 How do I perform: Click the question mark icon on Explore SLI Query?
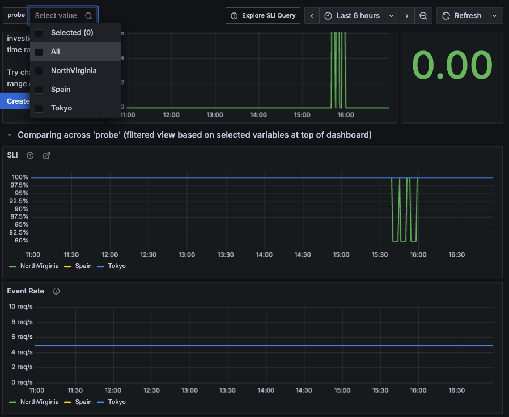click(234, 15)
